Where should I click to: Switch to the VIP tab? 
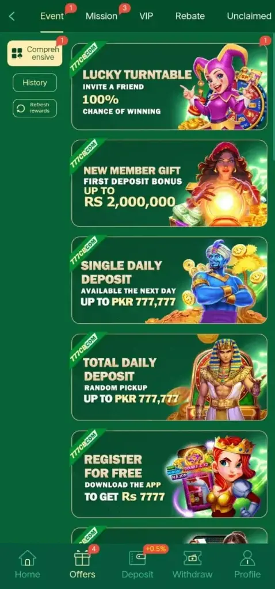coord(146,16)
